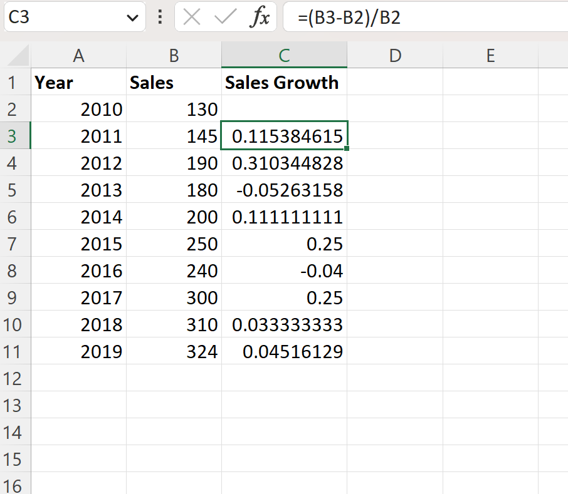Open the vertical ellipsis menu beside Name Box
Image resolution: width=568 pixels, height=494 pixels.
160,17
